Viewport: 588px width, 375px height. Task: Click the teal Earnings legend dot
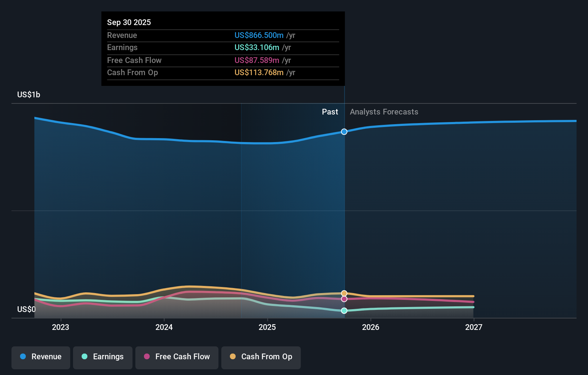[x=84, y=357]
